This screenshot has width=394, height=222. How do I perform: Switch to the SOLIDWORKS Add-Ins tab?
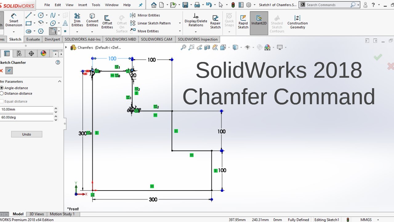(82, 39)
